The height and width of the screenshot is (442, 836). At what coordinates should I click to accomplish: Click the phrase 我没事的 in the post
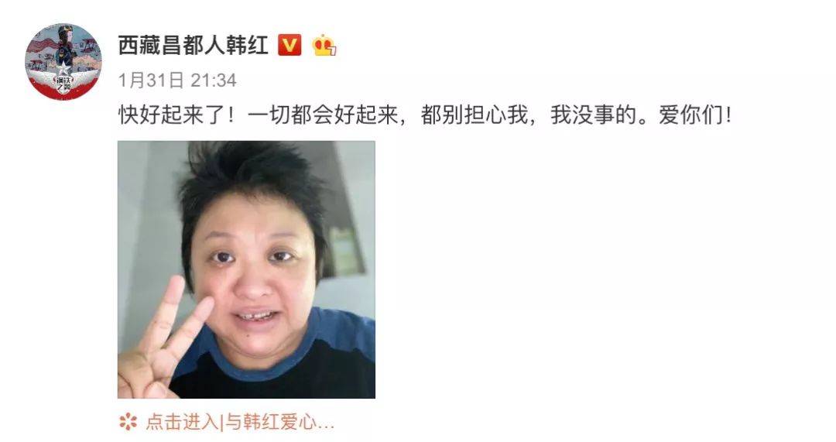coord(594,115)
